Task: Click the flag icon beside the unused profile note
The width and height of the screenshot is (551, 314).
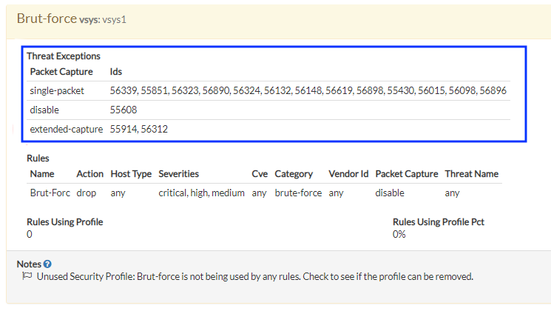Action: 27,277
